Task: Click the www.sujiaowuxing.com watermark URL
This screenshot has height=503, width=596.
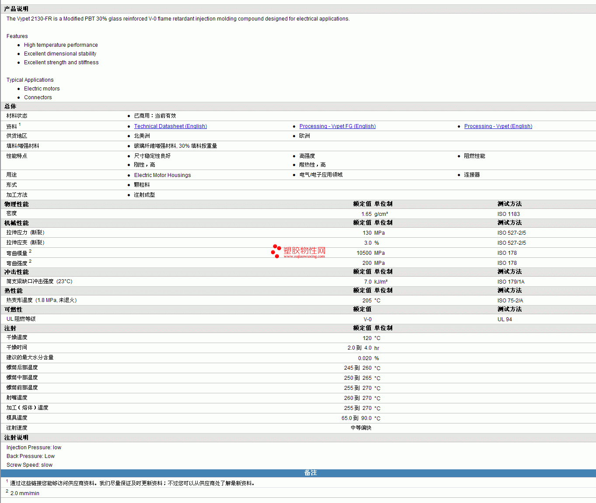Action: (x=304, y=257)
